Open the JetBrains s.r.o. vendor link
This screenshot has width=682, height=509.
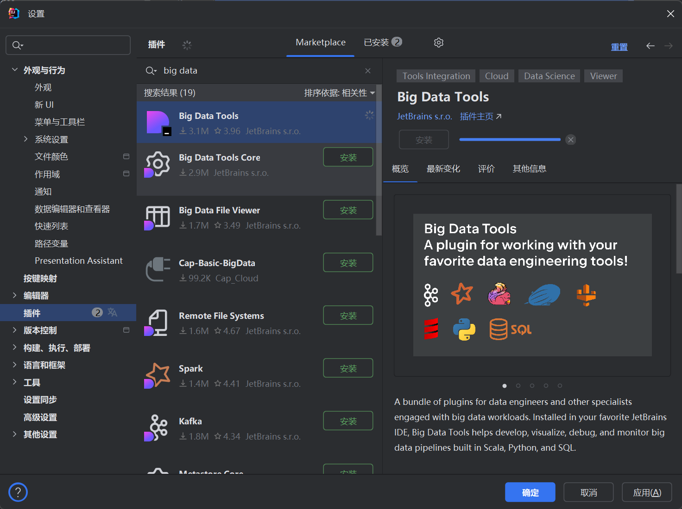click(424, 117)
